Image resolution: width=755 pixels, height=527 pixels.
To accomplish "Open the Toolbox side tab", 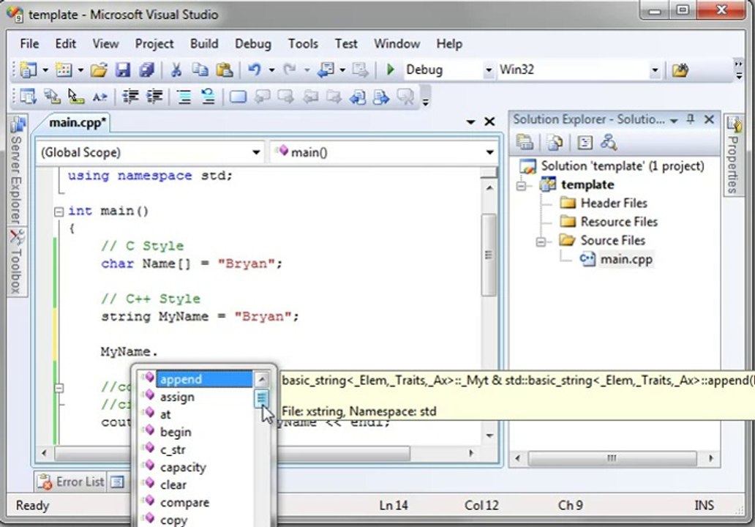I will tap(17, 262).
